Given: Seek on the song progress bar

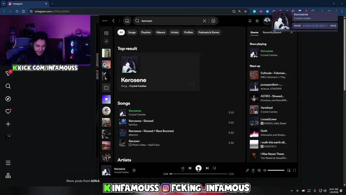Looking at the screenshot, I should pyautogui.click(x=198, y=174).
